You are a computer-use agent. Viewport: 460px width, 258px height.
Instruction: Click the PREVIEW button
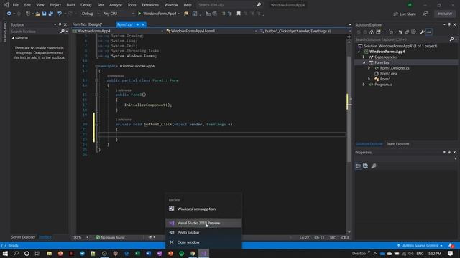click(x=445, y=14)
